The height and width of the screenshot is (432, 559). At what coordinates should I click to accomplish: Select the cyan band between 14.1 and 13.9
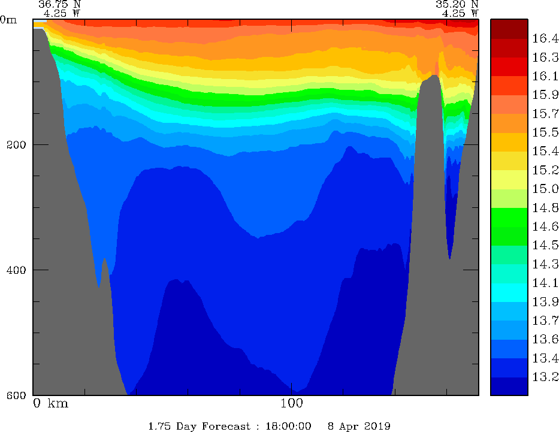point(509,292)
